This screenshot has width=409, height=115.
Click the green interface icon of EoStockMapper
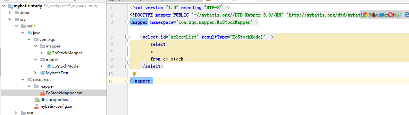click(x=49, y=53)
